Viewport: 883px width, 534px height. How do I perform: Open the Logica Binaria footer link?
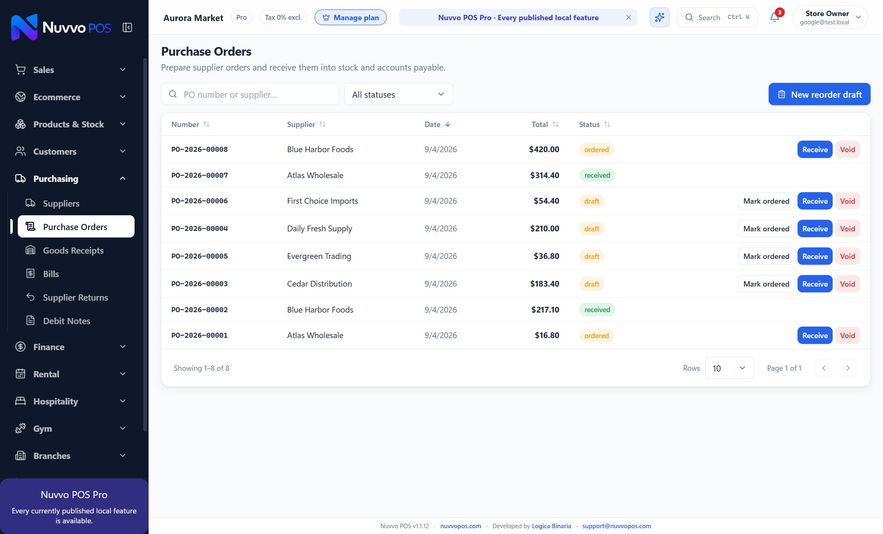(551, 526)
